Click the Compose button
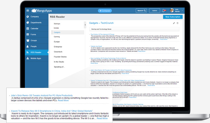The width and height of the screenshot is (210, 123). (x=105, y=11)
